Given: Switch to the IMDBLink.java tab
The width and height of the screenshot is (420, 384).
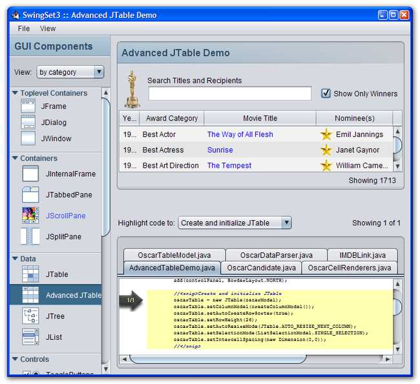Looking at the screenshot, I should pyautogui.click(x=362, y=255).
